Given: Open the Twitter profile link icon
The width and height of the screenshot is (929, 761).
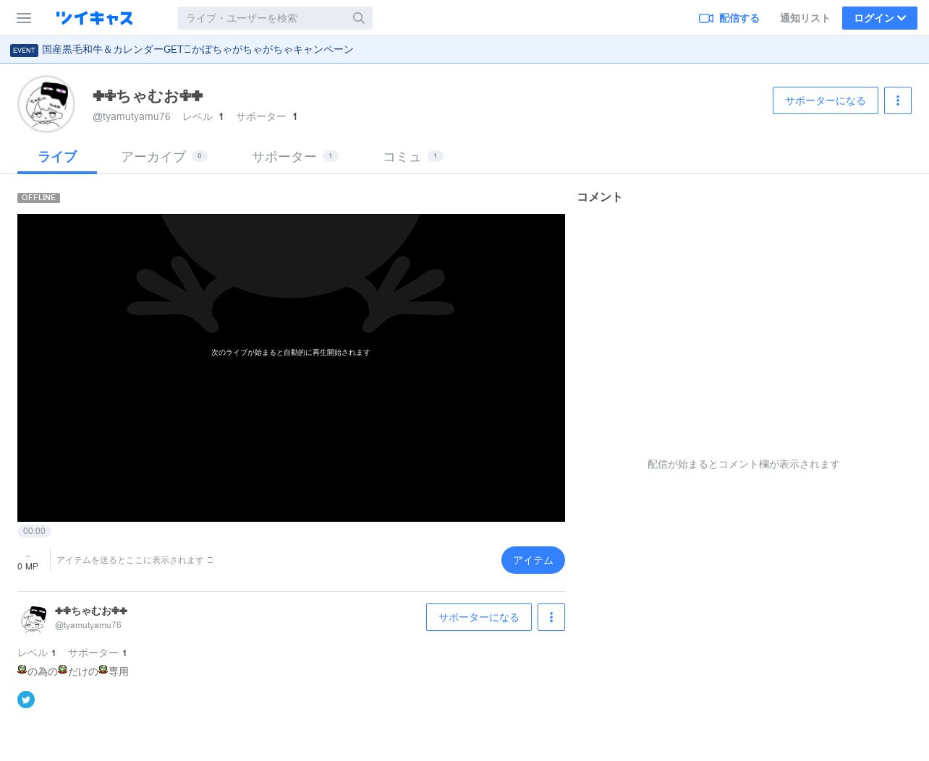Looking at the screenshot, I should pos(26,700).
